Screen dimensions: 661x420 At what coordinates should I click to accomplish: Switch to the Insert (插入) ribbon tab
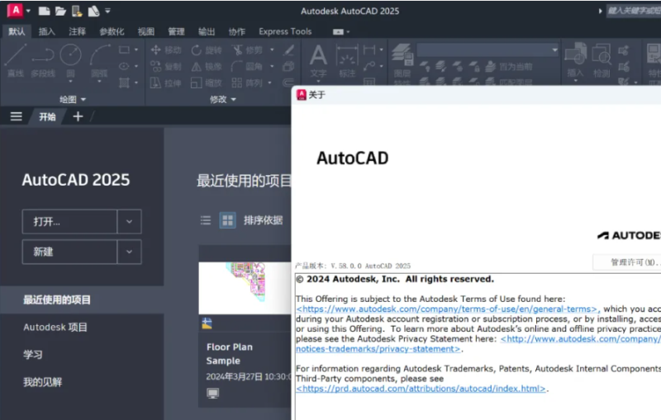click(47, 31)
